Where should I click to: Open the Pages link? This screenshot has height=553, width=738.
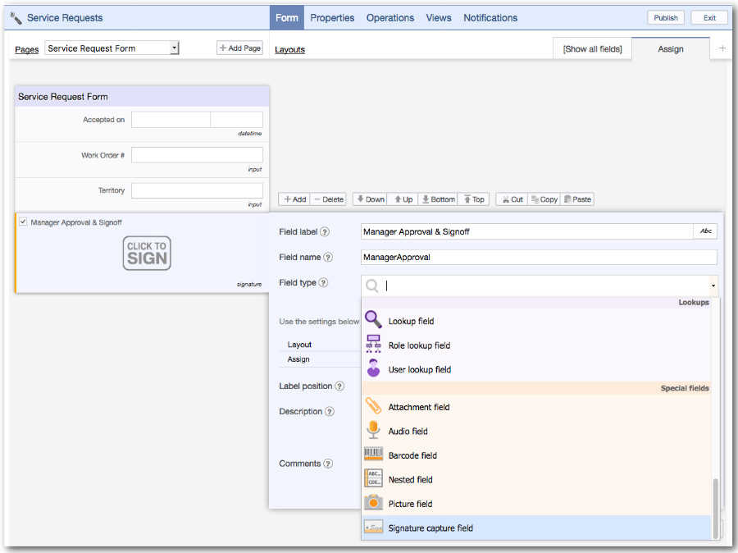coord(27,49)
